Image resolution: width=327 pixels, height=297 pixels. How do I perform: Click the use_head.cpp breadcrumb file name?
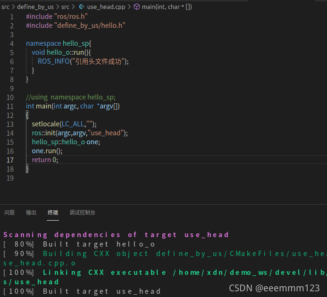click(106, 7)
